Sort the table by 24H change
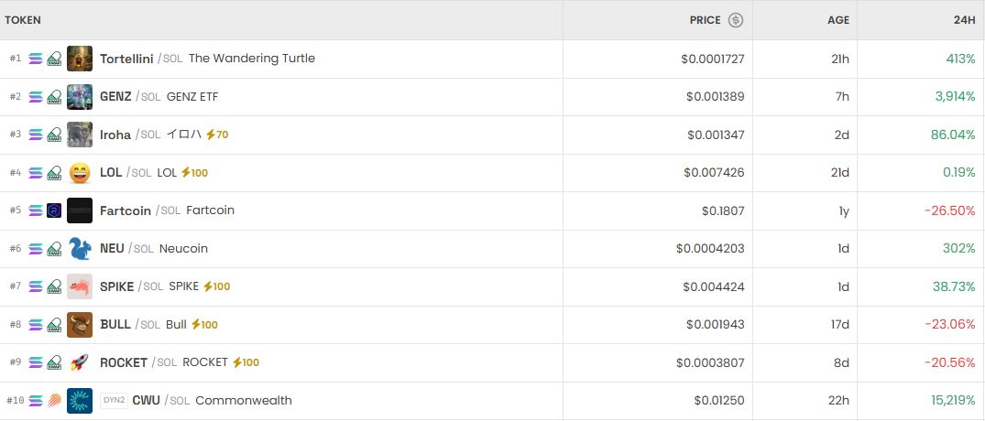Screen dimensions: 985x421 click(964, 20)
